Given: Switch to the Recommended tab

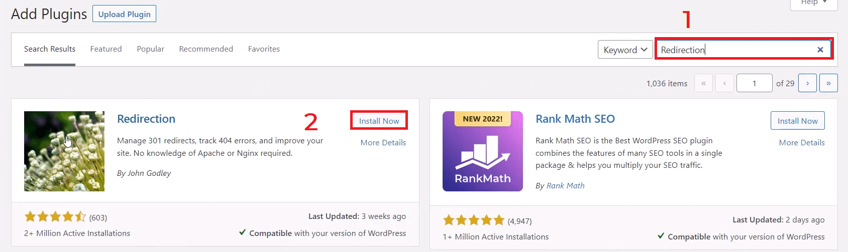Looking at the screenshot, I should point(206,49).
